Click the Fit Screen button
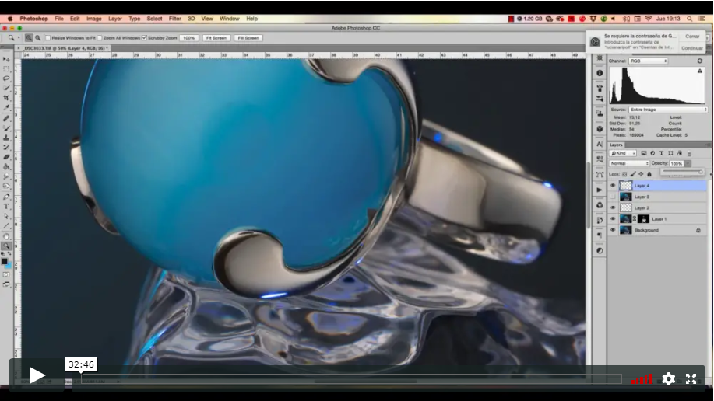 (216, 38)
